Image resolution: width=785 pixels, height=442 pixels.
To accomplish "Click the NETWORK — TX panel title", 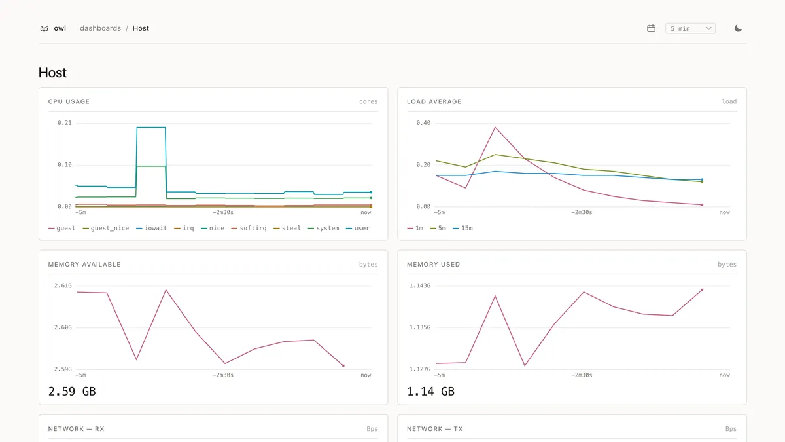I will click(434, 429).
